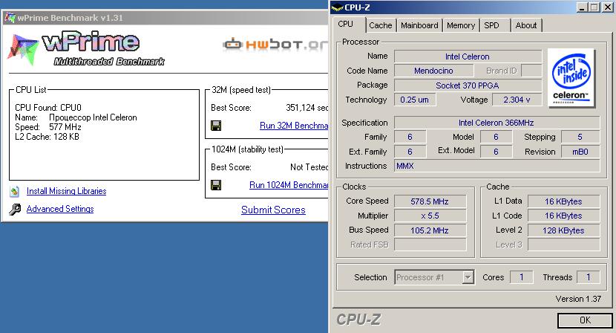Image resolution: width=616 pixels, height=333 pixels.
Task: Switch to the Memory tab in CPU-Z
Action: click(461, 25)
